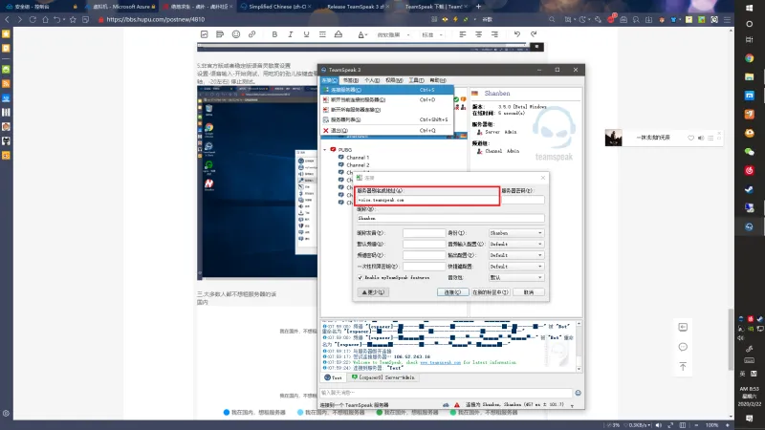
Task: Choose 退出 Ctrl+Q menu entry
Action: [x=387, y=130]
